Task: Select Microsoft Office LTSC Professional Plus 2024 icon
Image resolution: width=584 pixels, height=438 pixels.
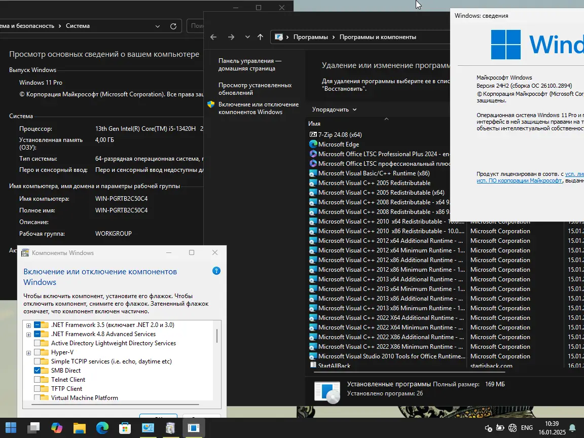Action: [313, 154]
